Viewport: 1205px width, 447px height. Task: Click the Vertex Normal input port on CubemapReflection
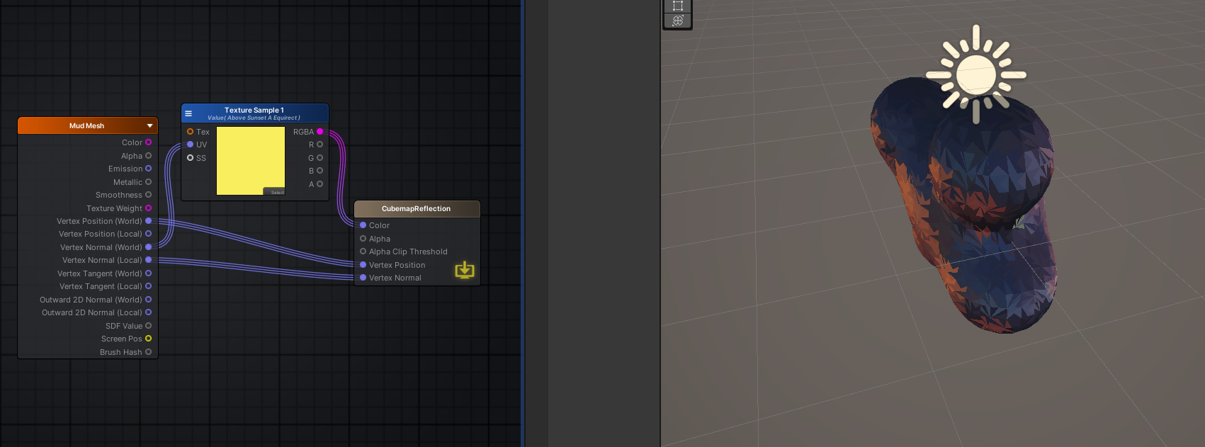coord(363,278)
